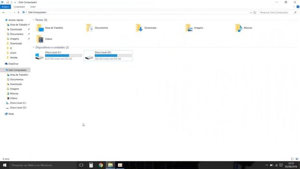Open Task View on taskbar
The width and height of the screenshot is (300, 169).
81,165
